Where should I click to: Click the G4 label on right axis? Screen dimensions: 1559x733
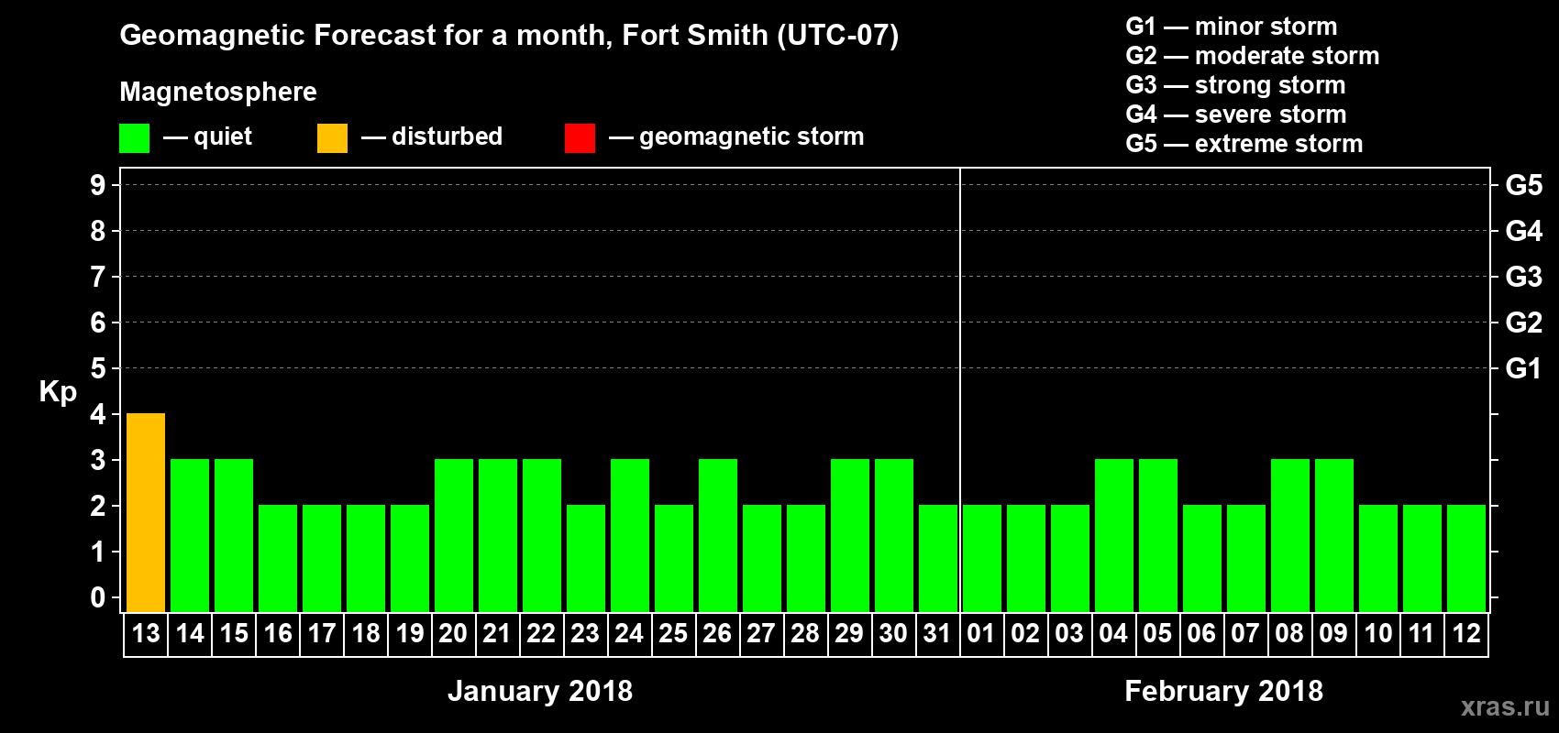coord(1523,231)
